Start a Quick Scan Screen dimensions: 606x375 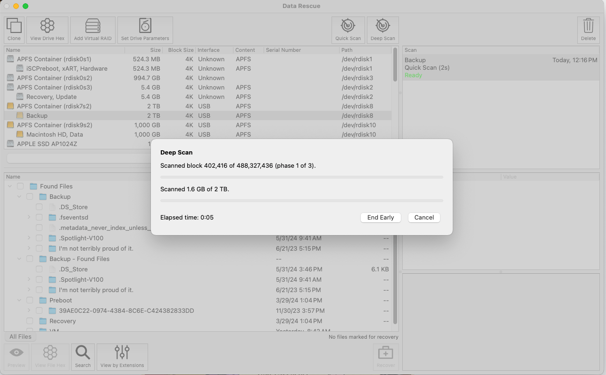(348, 29)
